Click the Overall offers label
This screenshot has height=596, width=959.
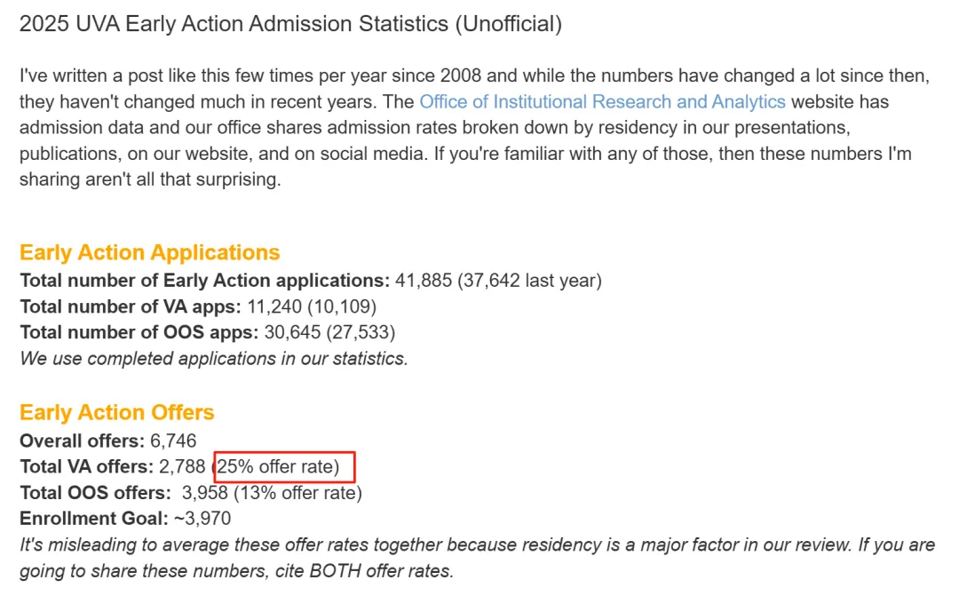pos(82,441)
